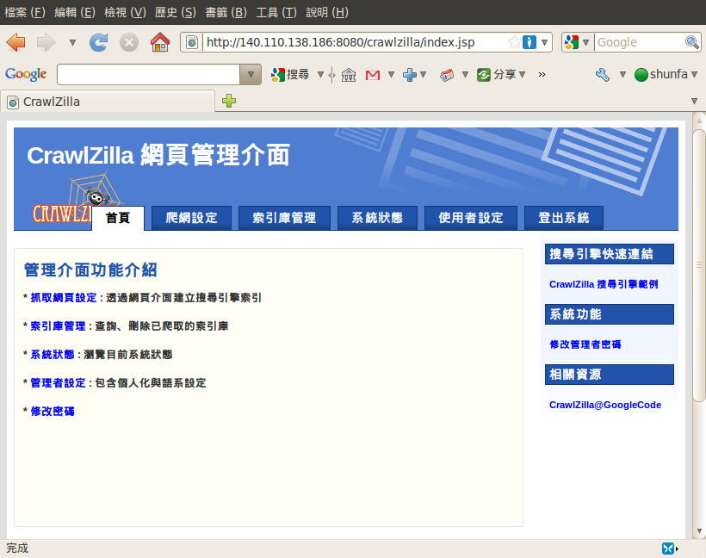Switch to the 索引庫管理 tab
Image resolution: width=706 pixels, height=558 pixels.
pyautogui.click(x=284, y=218)
